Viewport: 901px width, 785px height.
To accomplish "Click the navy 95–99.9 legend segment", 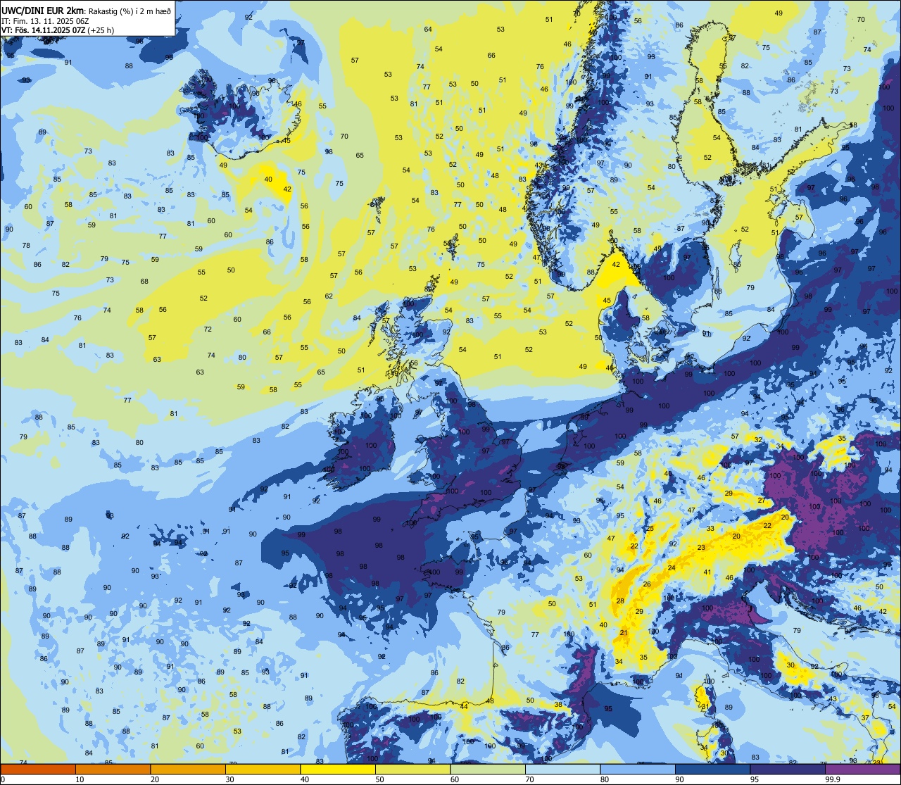I will (x=788, y=769).
